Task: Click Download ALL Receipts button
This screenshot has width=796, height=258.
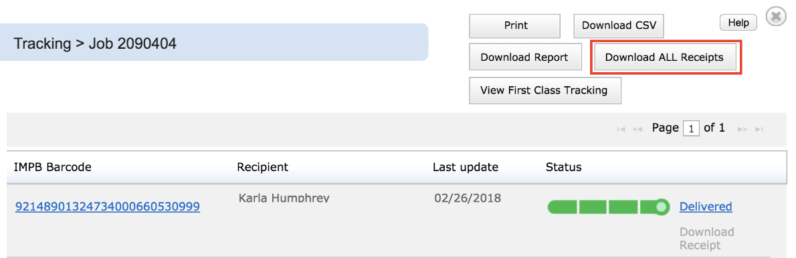Action: pos(664,57)
